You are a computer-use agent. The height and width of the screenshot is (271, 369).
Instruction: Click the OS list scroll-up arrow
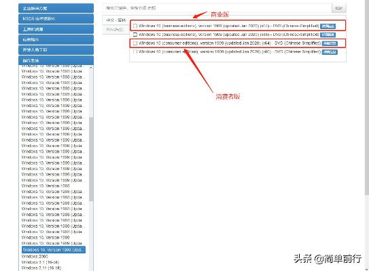pos(91,68)
